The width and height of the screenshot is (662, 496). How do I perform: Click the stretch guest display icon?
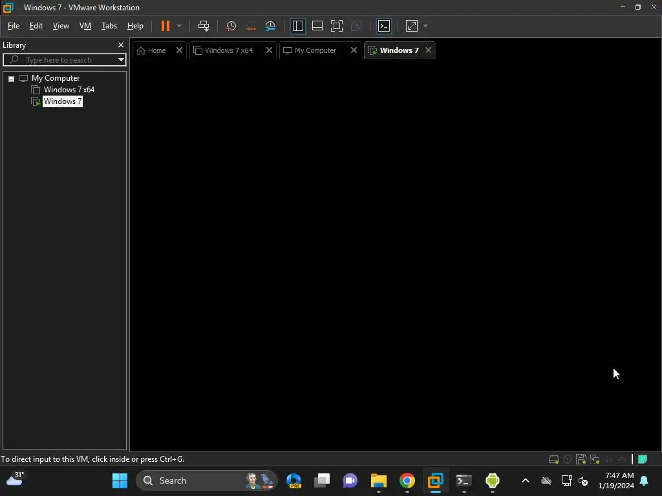click(x=412, y=26)
